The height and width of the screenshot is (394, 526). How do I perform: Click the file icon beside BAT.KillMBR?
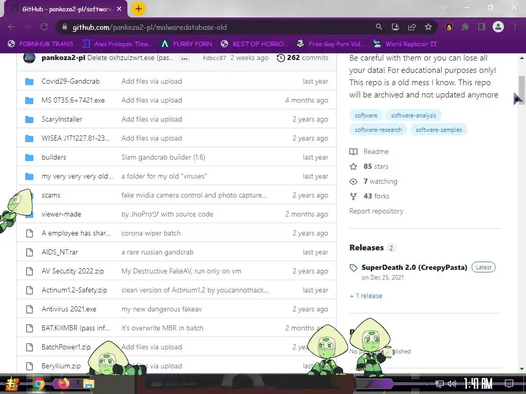click(x=29, y=328)
